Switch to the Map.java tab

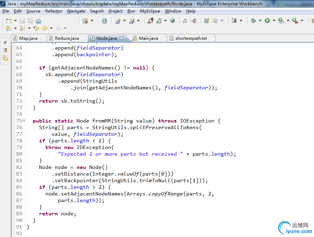click(x=29, y=38)
